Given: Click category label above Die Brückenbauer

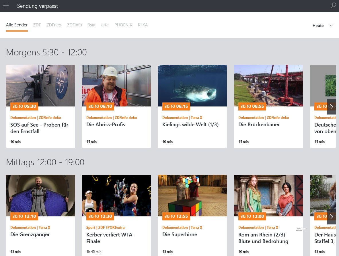Looking at the screenshot, I should pos(264,118).
